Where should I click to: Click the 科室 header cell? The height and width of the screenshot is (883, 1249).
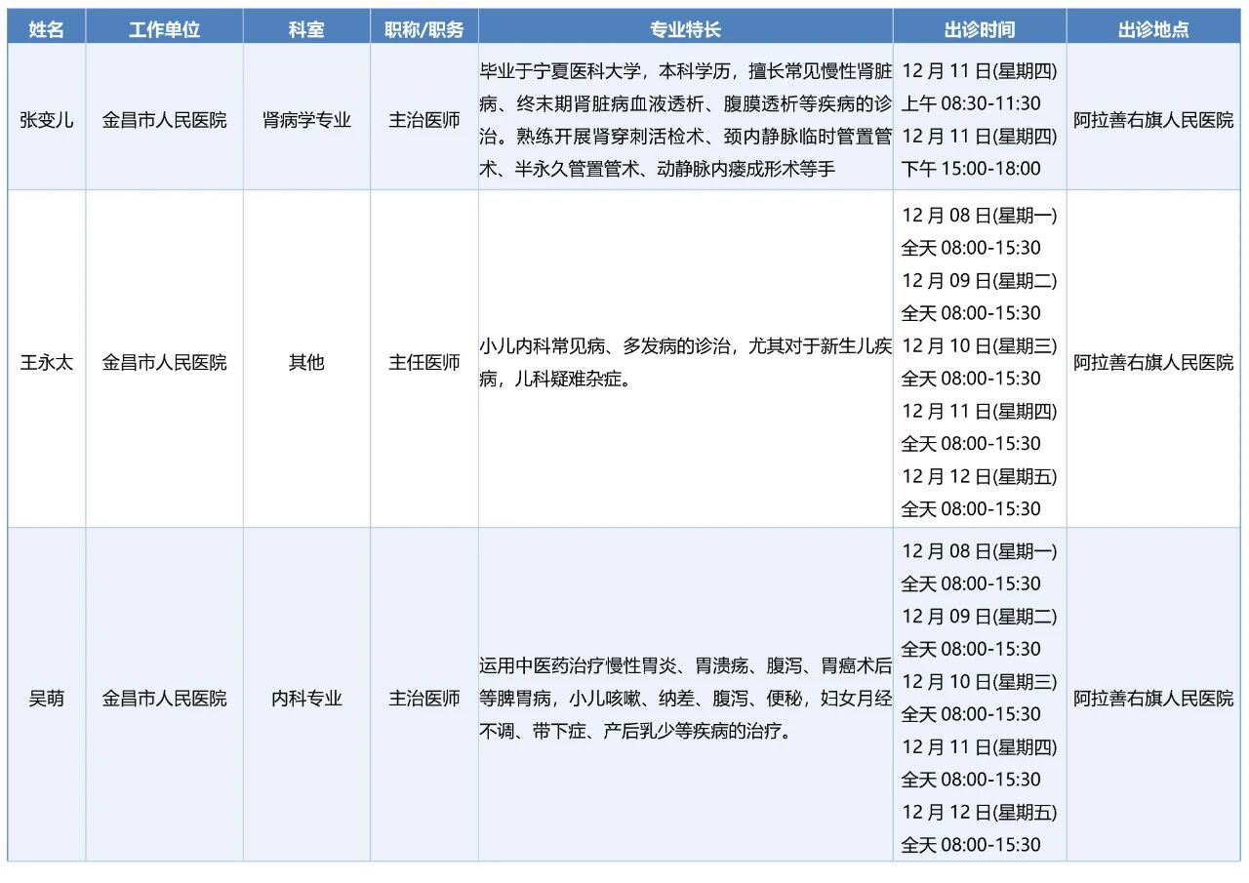306,29
